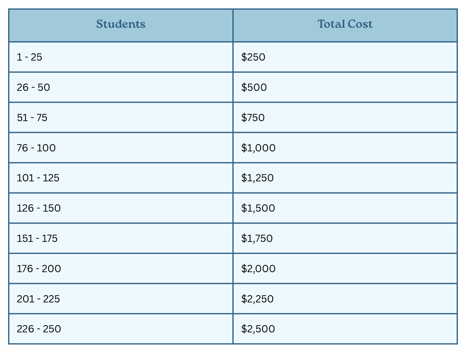This screenshot has height=352, width=466.
Task: Click the $2,500 cost value
Action: pyautogui.click(x=258, y=329)
